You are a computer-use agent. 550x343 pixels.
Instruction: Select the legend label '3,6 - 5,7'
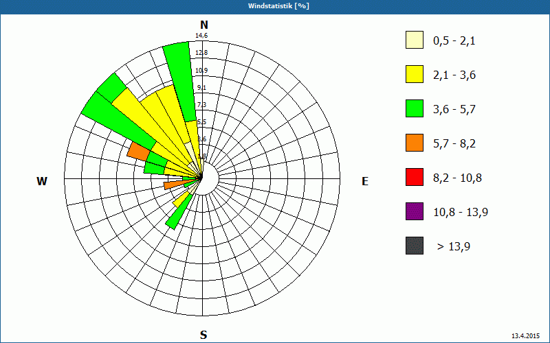454,110
